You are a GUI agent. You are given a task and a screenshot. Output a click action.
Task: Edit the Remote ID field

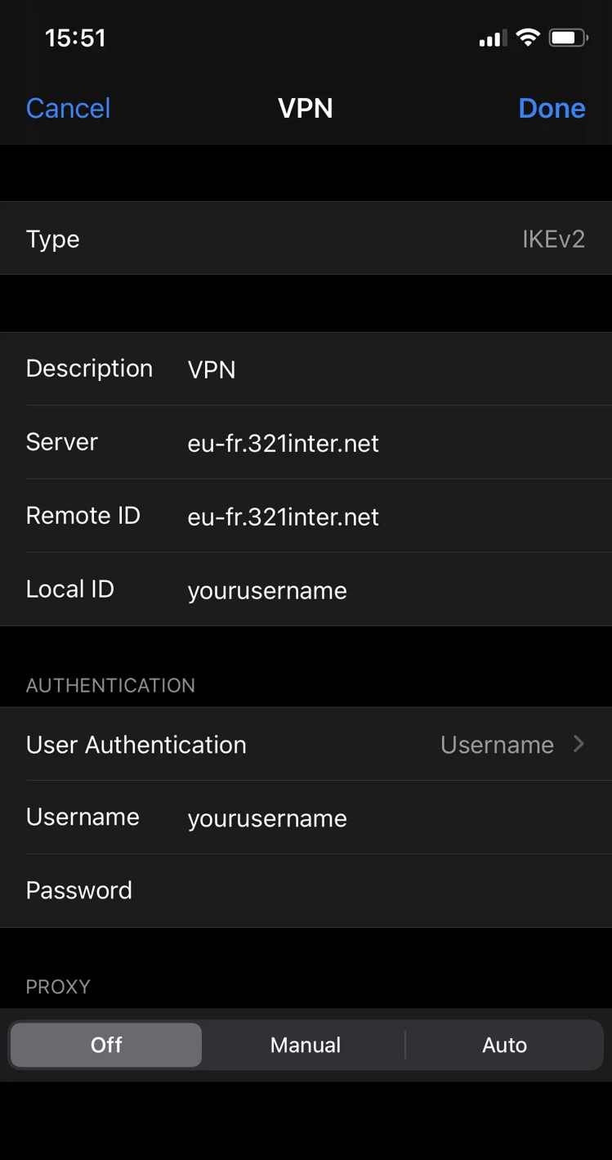click(392, 517)
